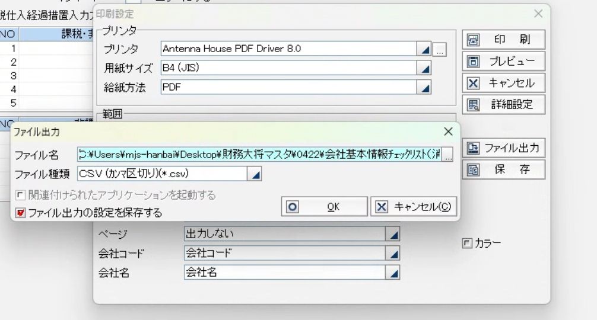
Task: Toggle ファイル出力の設定を保存する checkbox
Action: [x=20, y=212]
